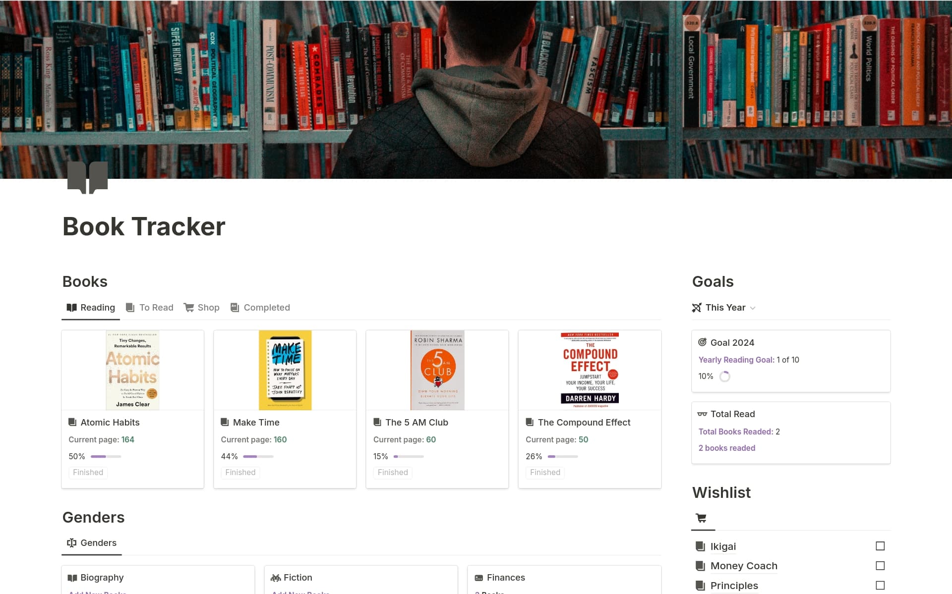Click the Completed checkmark-book icon

234,307
